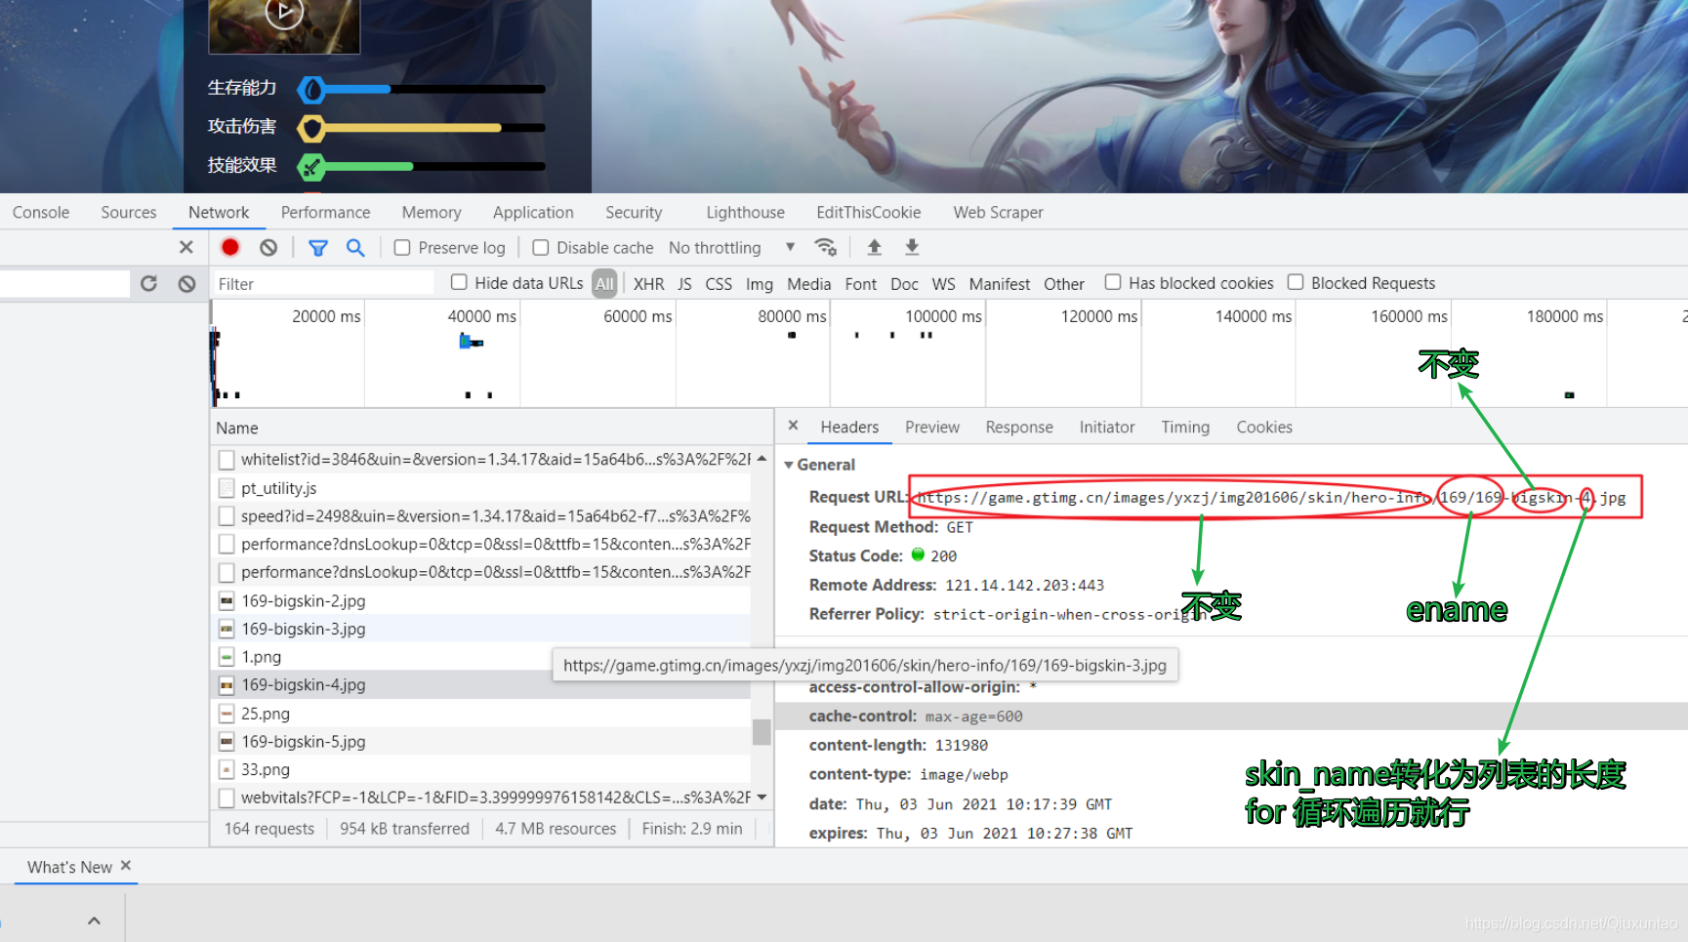
Task: Click the request list scroll up arrow
Action: click(x=762, y=459)
